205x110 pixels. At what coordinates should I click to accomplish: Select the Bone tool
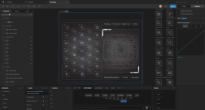click(x=28, y=6)
